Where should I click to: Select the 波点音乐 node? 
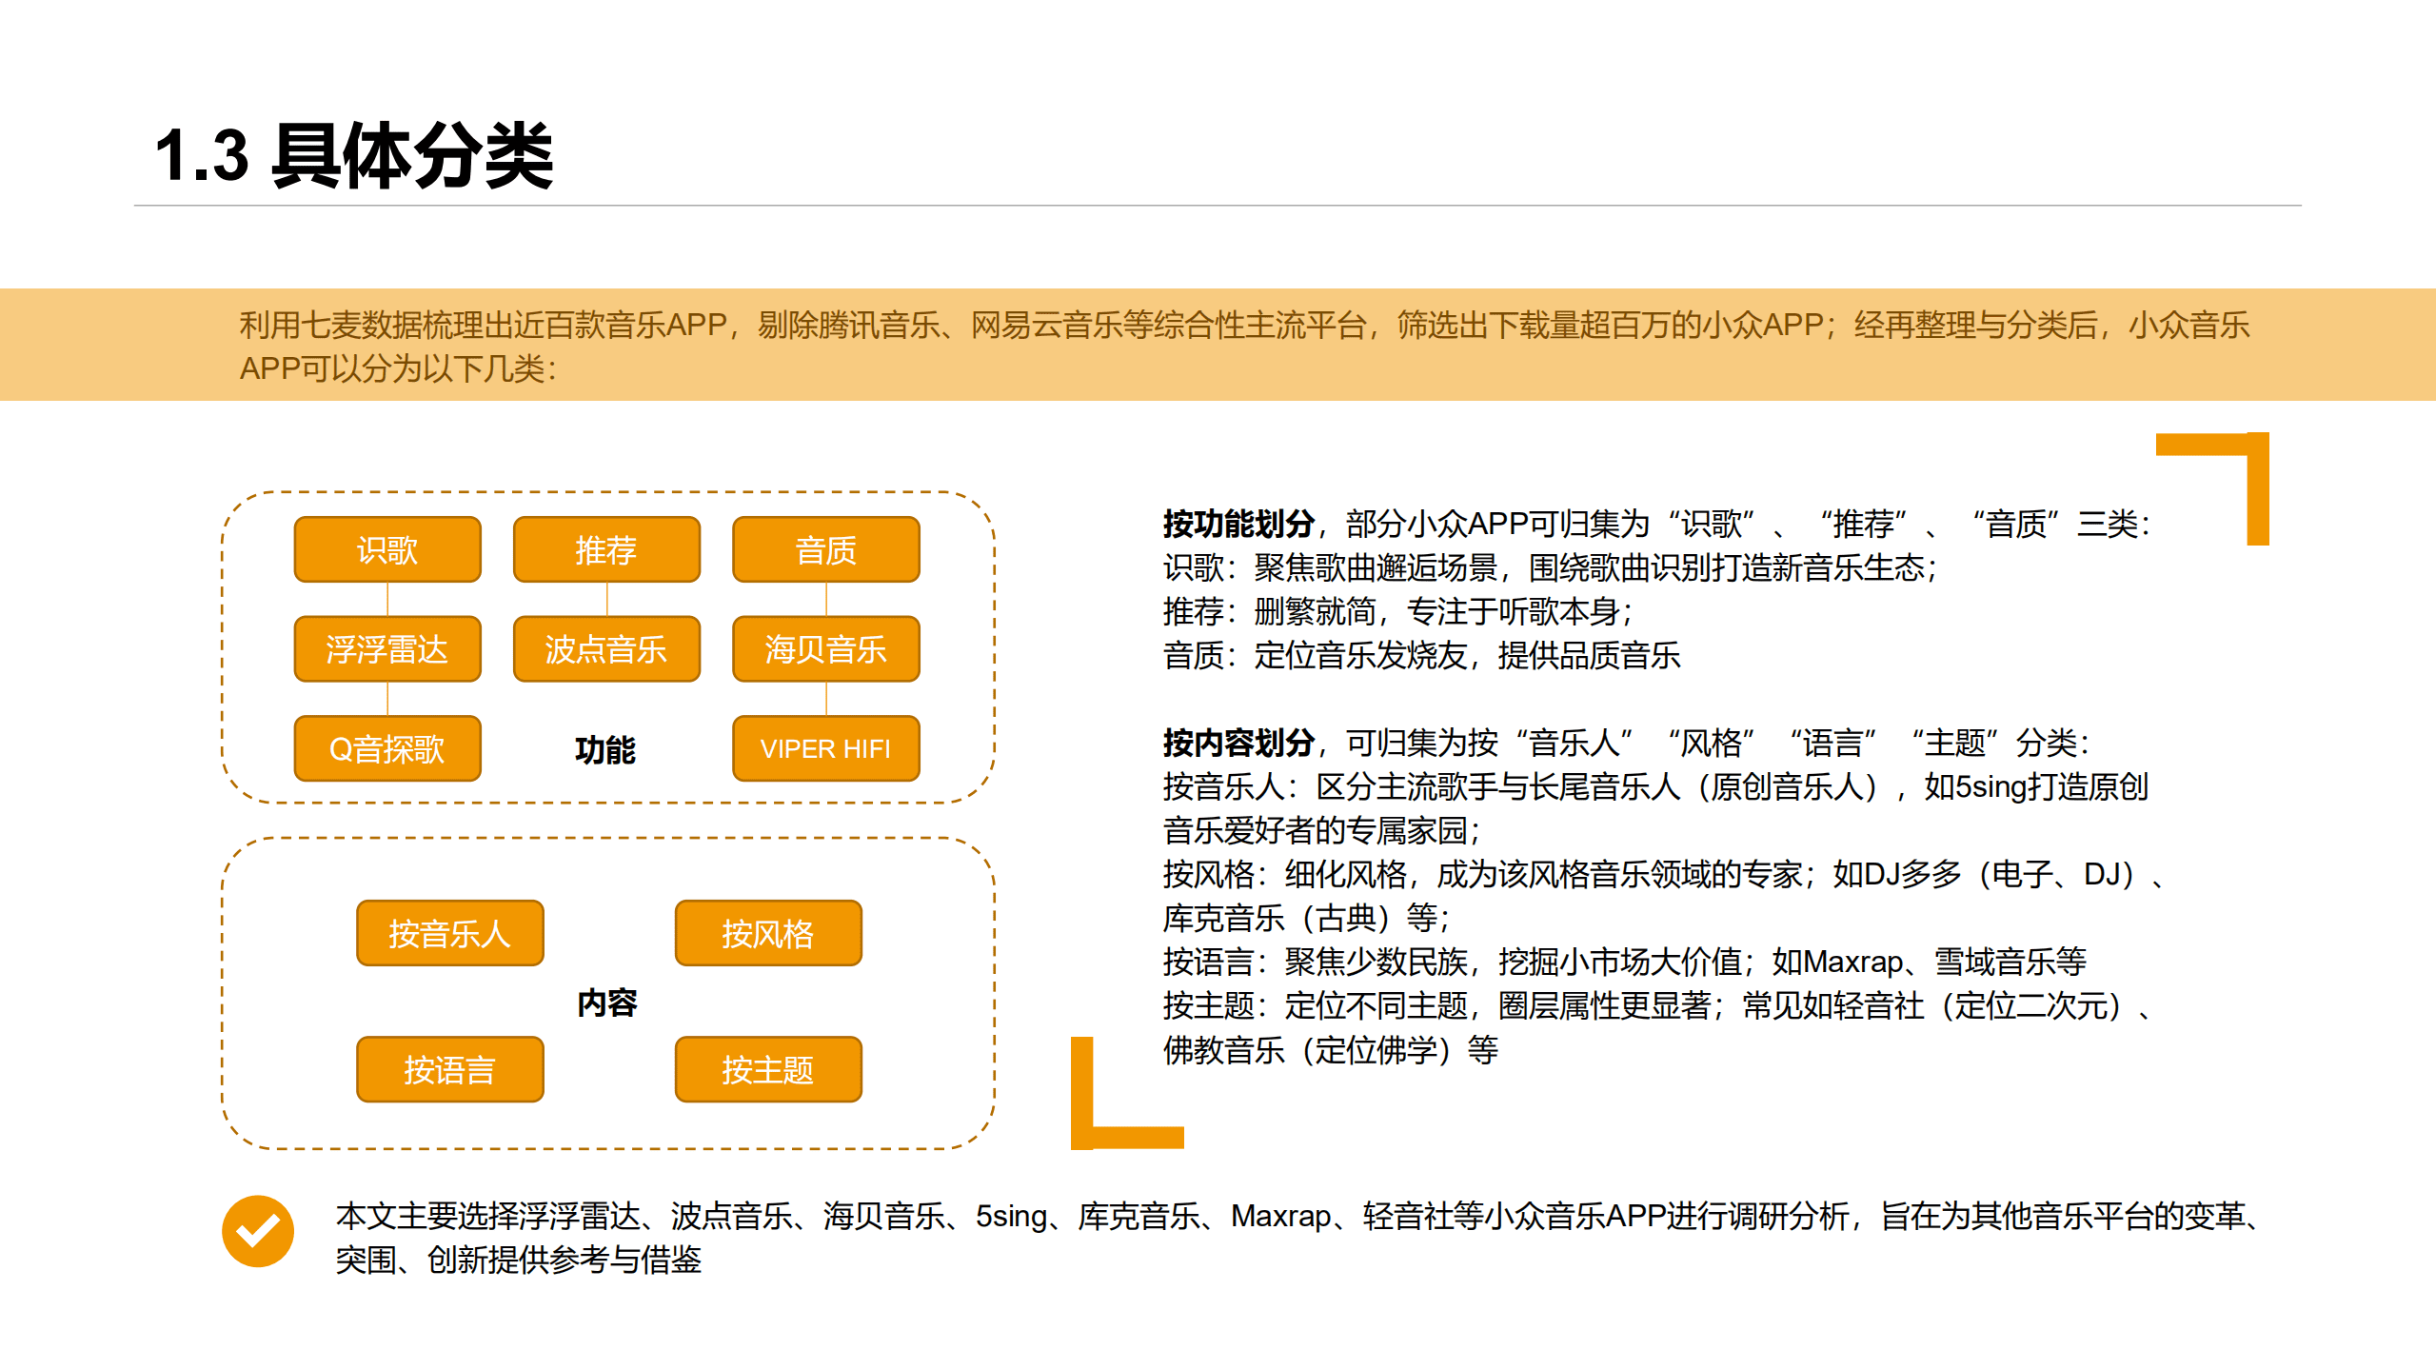tap(605, 648)
